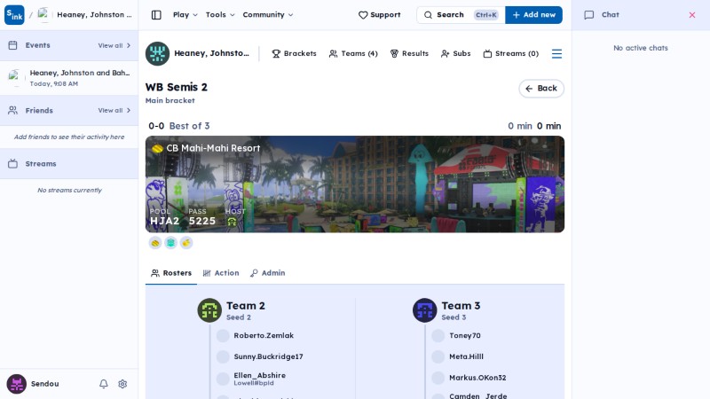
Task: Go to Teams (4) tab
Action: pos(353,53)
